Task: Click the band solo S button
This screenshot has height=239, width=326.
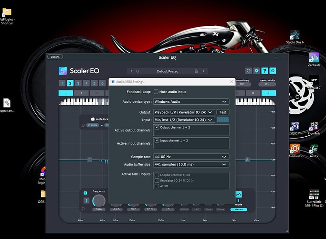Action: [x=86, y=200]
